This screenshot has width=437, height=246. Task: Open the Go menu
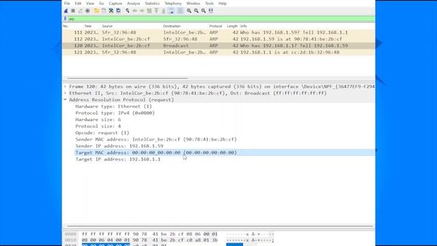(x=102, y=3)
